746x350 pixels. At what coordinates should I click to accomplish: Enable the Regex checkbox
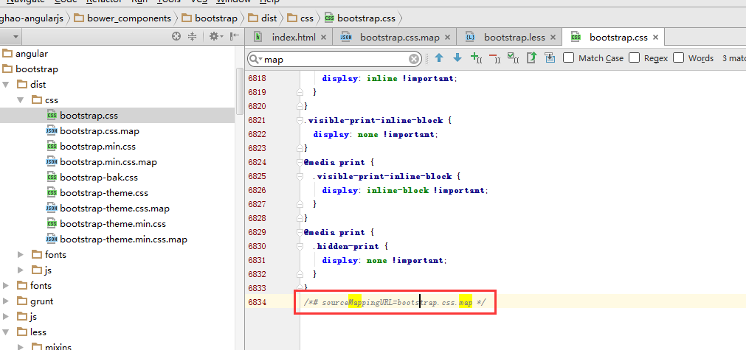[x=634, y=58]
